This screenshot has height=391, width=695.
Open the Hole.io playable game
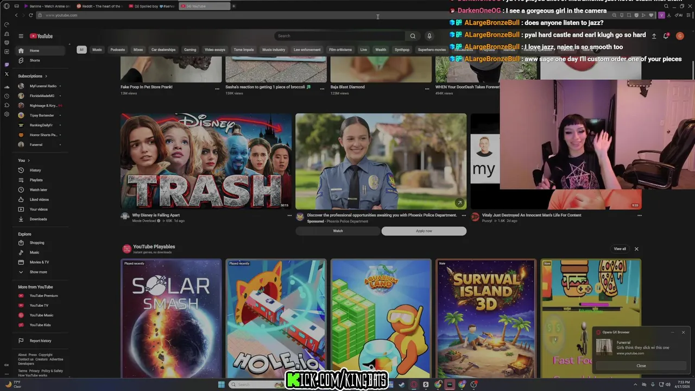click(x=276, y=318)
